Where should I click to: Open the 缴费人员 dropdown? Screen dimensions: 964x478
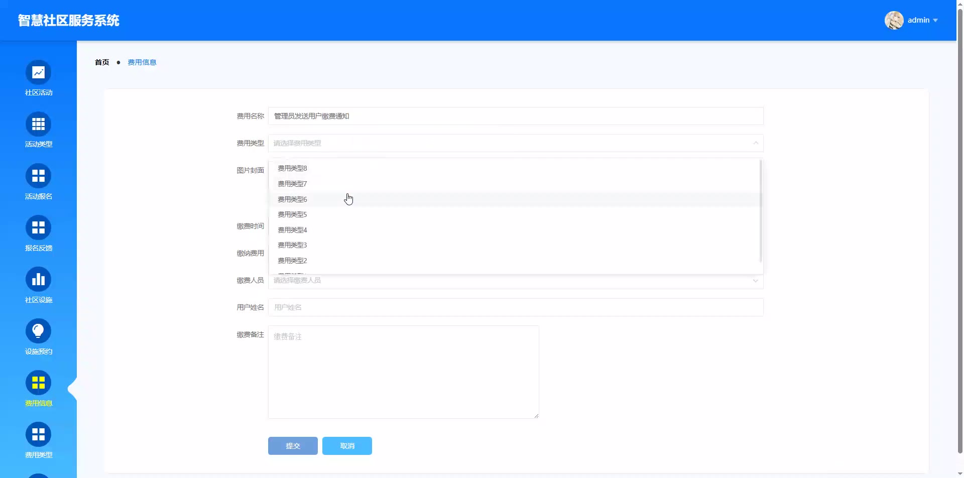516,280
